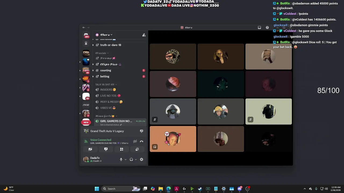Open weather widget showing 30°F Clear
This screenshot has width=344, height=193.
coord(9,189)
